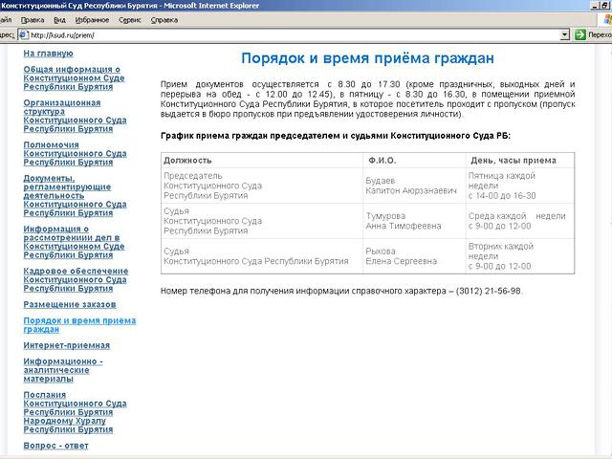Click the Будаев Капитон Аюрзанаевич cell
Screen dimensions: 612x459
coord(414,186)
